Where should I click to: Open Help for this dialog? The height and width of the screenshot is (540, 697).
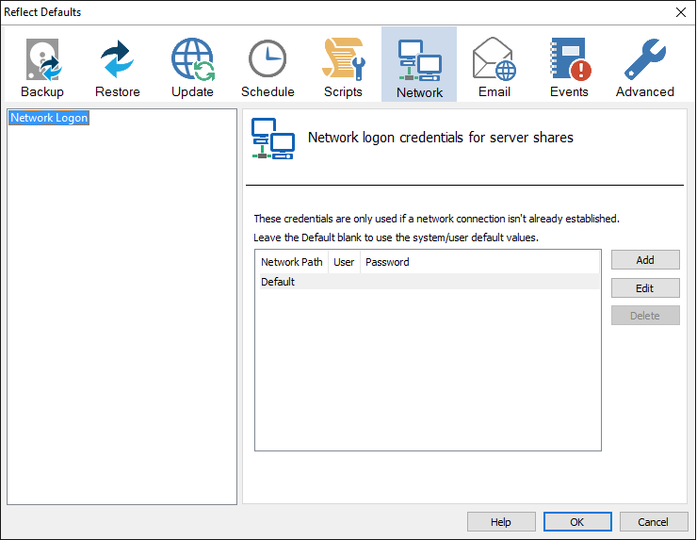coord(501,522)
